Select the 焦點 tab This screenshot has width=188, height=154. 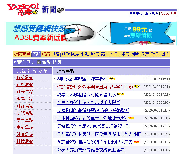pyautogui.click(x=36, y=54)
